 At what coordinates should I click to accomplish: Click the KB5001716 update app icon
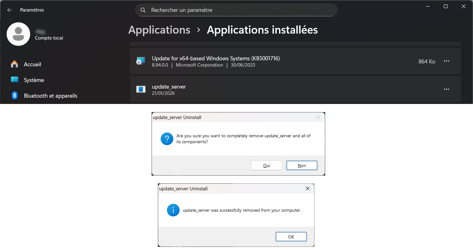click(141, 61)
